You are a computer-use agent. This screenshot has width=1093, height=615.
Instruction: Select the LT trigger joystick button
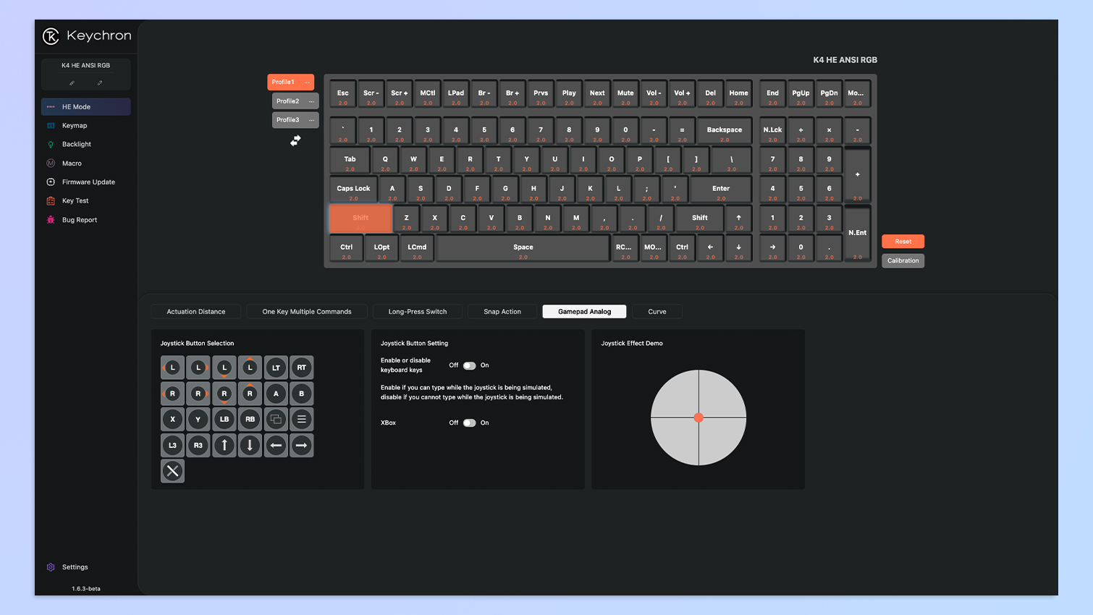pyautogui.click(x=276, y=368)
